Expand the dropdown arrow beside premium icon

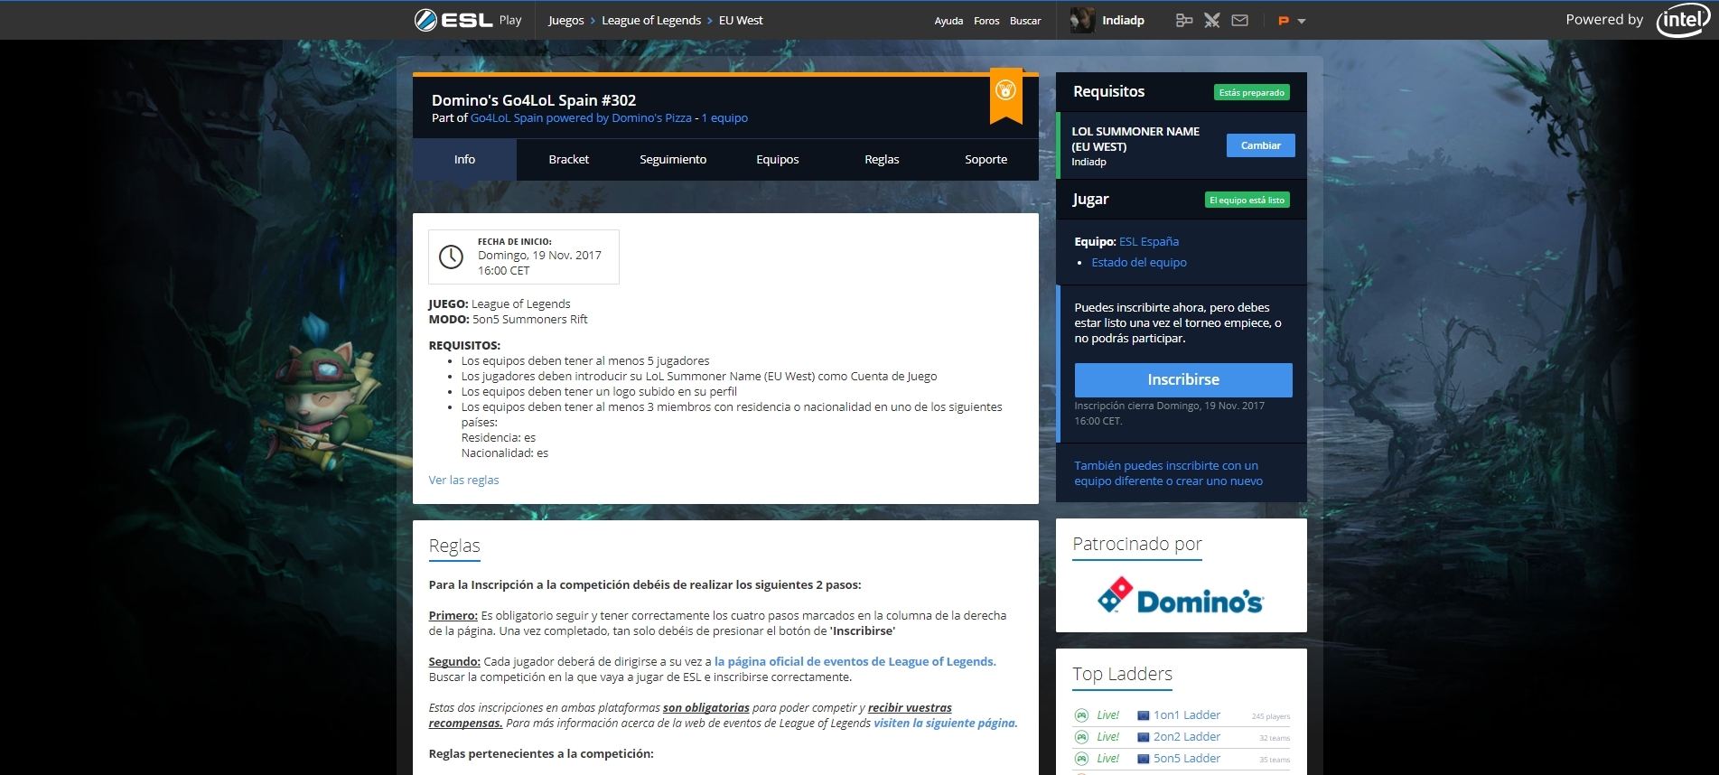pos(1302,21)
